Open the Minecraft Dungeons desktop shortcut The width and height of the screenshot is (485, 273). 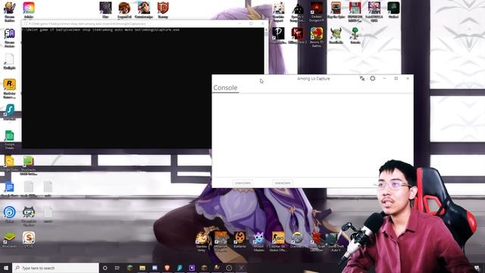221,241
